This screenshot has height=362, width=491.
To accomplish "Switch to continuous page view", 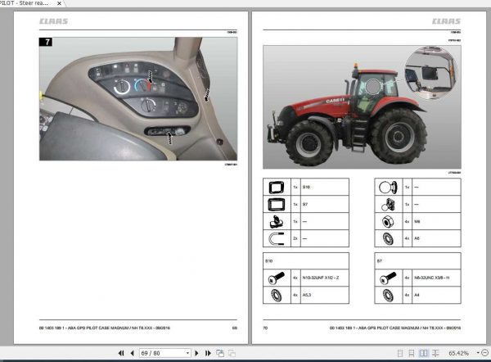I will 412,353.
